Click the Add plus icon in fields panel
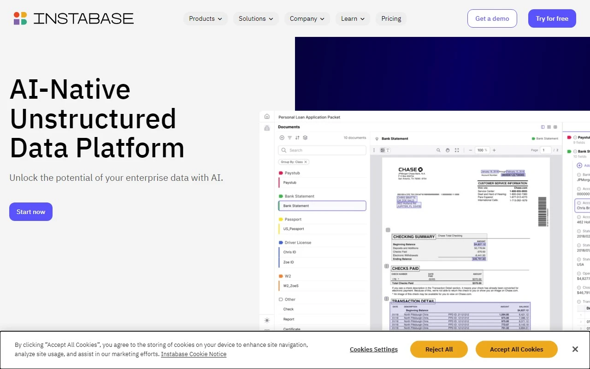This screenshot has height=369, width=590. tap(579, 165)
